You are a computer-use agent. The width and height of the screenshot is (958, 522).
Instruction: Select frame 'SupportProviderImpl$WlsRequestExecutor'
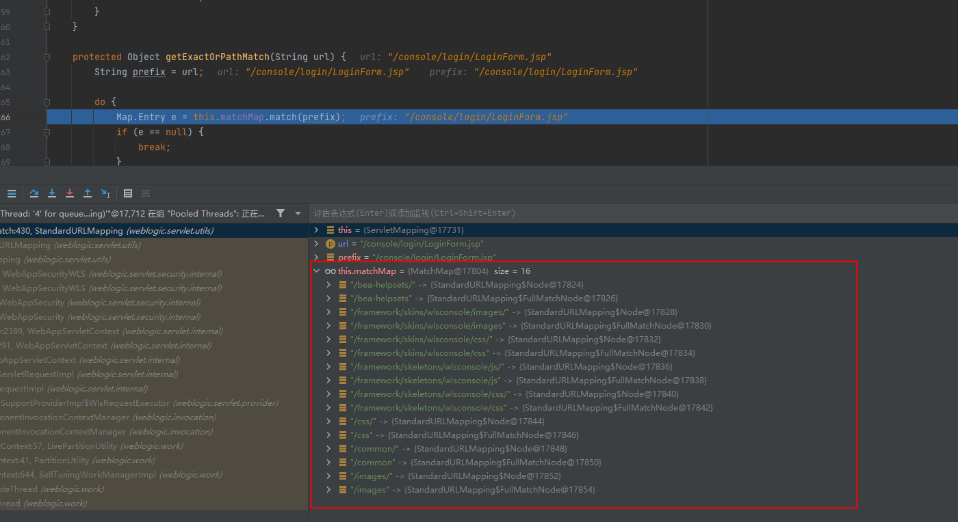point(154,403)
